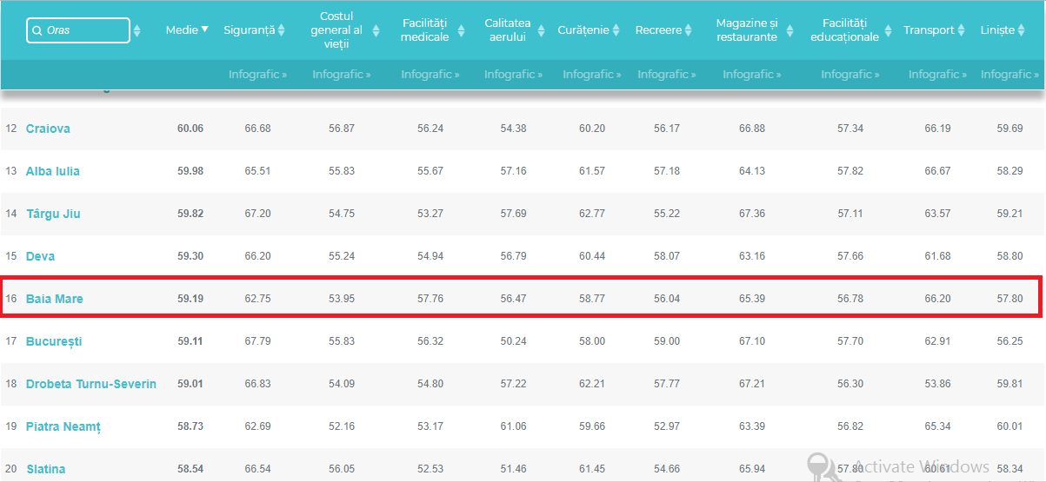This screenshot has width=1046, height=482.
Task: Click sort arrows beside Costul general al vieții
Action: (376, 31)
